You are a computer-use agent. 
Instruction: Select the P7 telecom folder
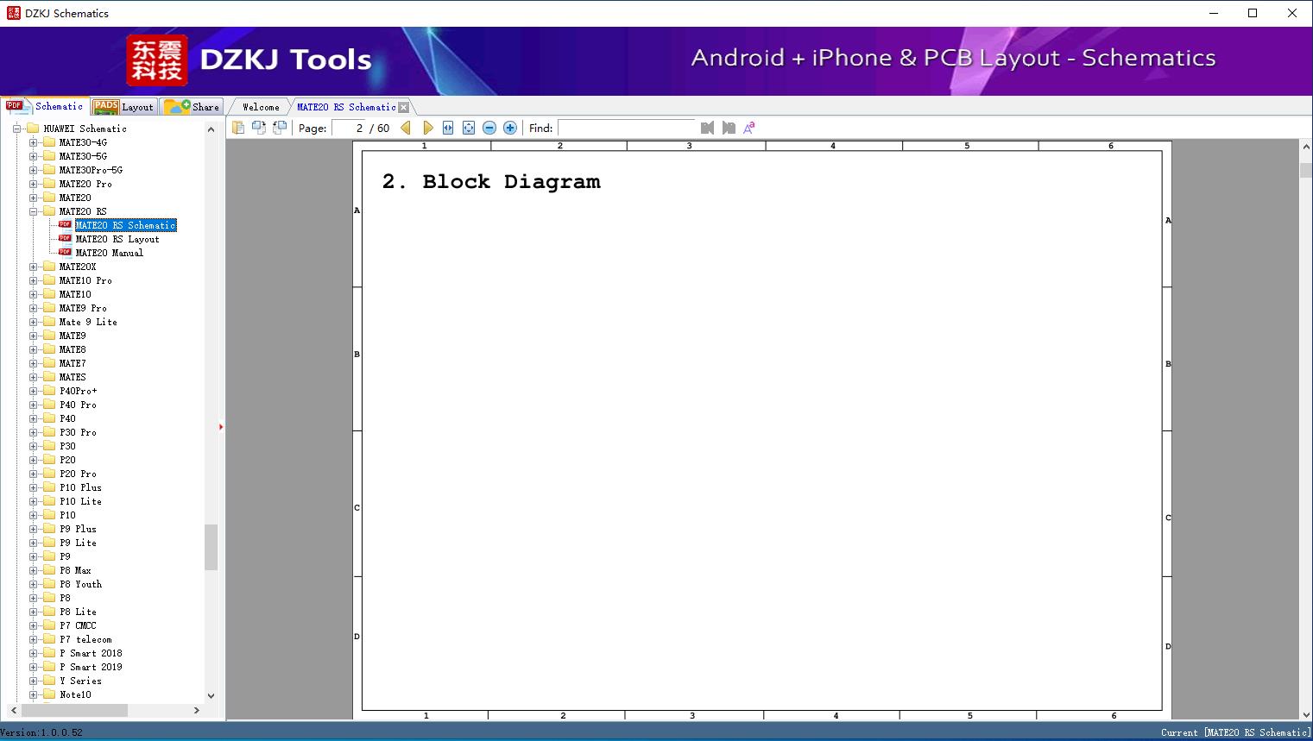tap(85, 639)
